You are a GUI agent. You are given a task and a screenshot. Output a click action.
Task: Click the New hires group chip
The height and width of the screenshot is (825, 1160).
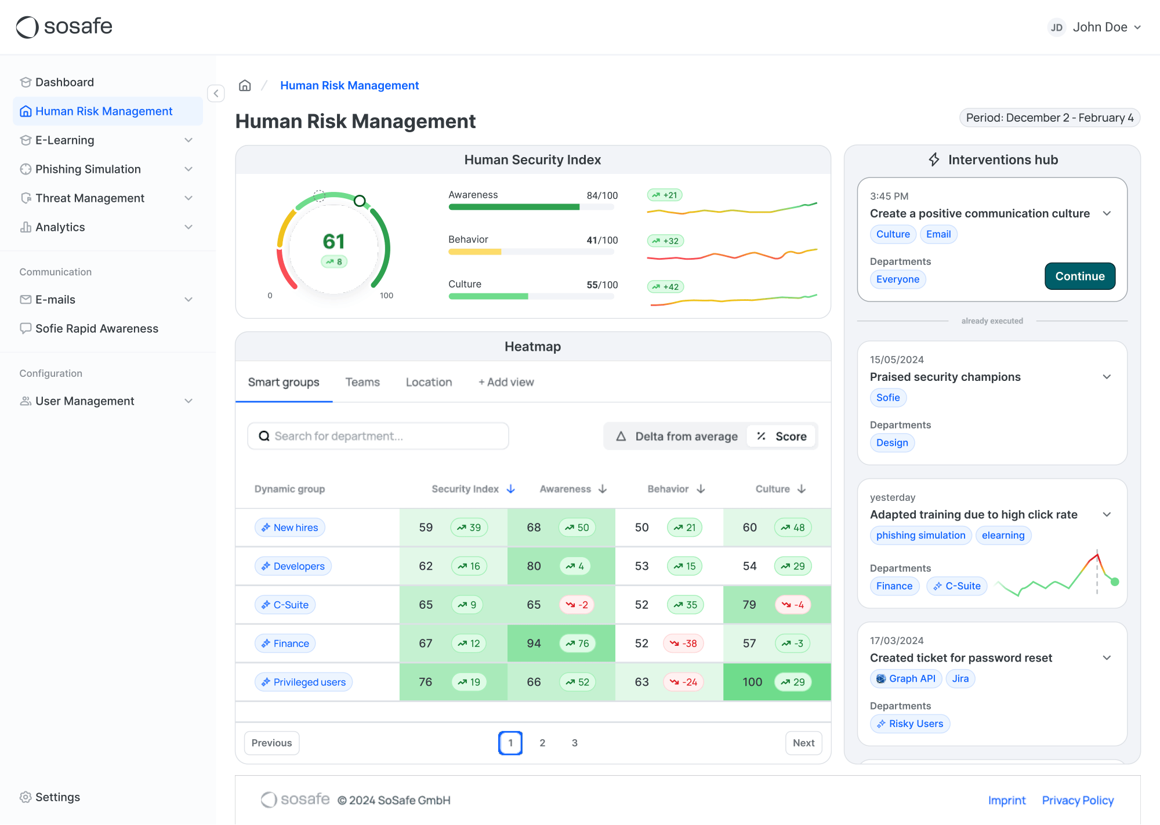(x=290, y=528)
